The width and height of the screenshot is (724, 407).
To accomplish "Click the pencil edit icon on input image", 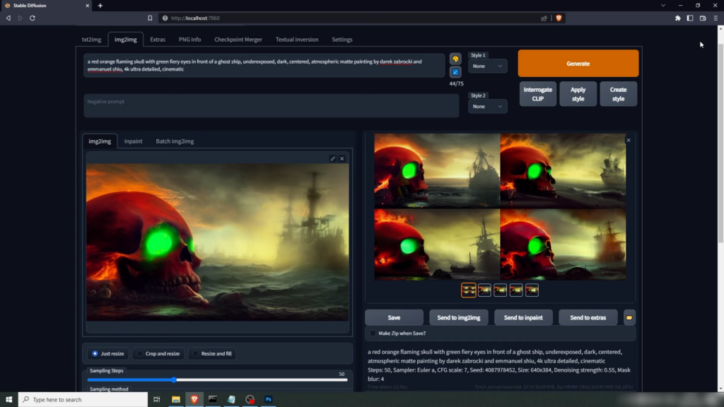I will coord(333,159).
